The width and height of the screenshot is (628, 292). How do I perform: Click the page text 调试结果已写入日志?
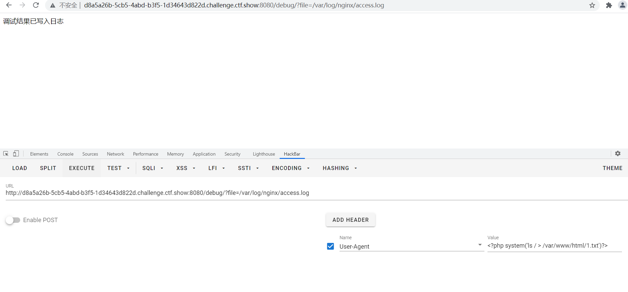[33, 21]
